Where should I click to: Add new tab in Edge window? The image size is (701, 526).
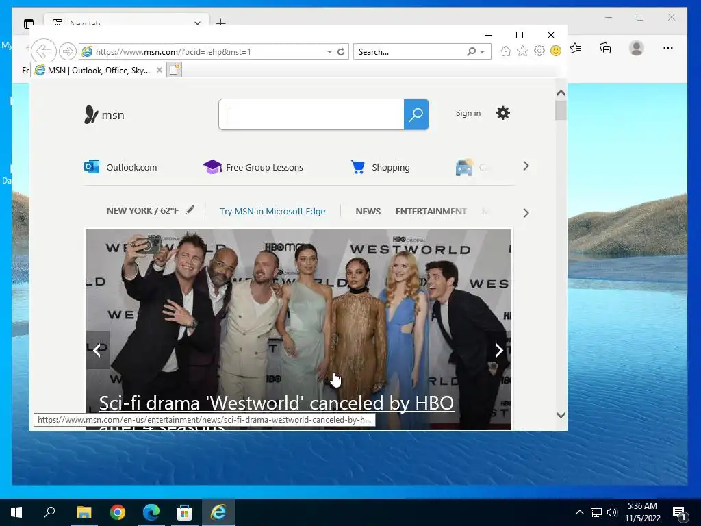coord(220,22)
